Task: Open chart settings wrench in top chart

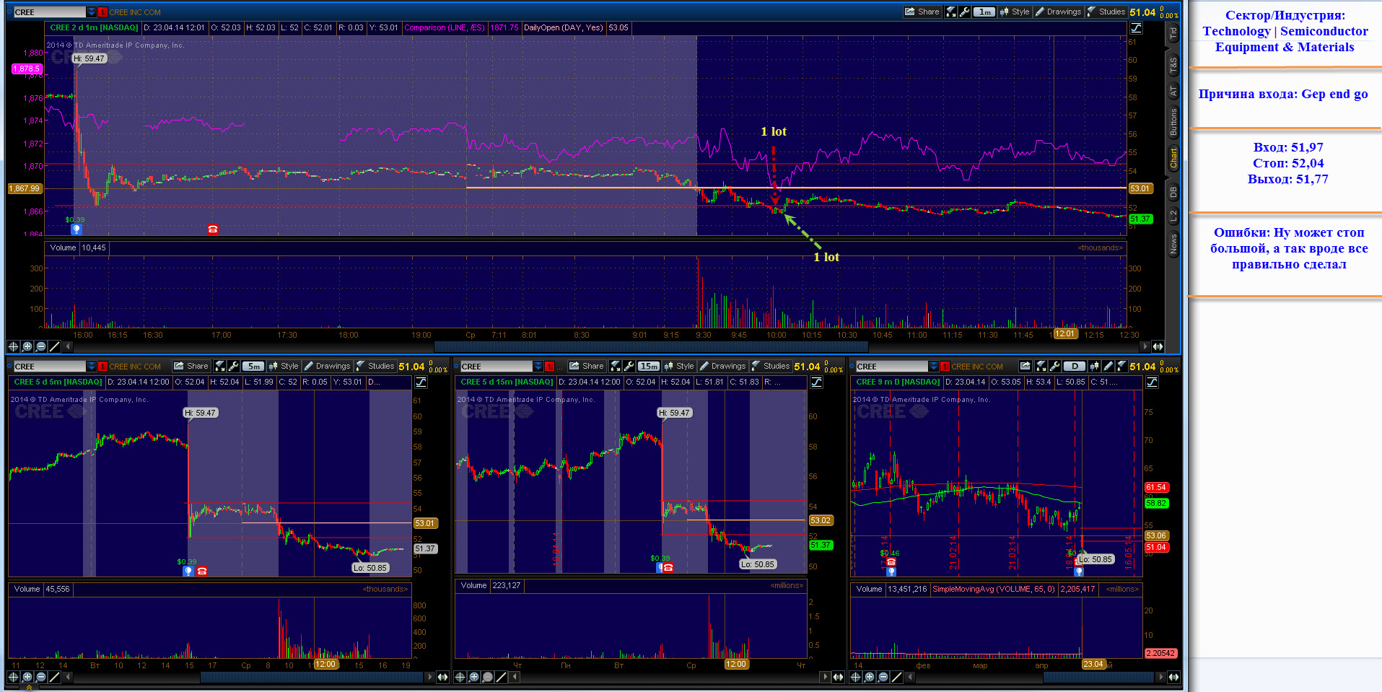Action: pos(965,12)
